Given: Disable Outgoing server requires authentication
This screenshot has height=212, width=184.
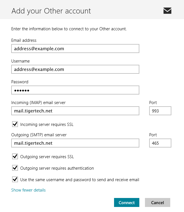Looking at the screenshot, I should click(x=15, y=168).
